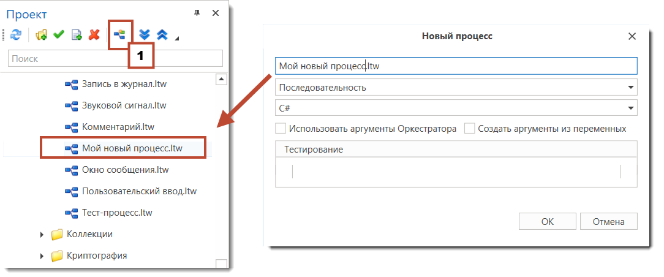Close the Новый процесс dialog
The image size is (664, 277).
point(632,36)
